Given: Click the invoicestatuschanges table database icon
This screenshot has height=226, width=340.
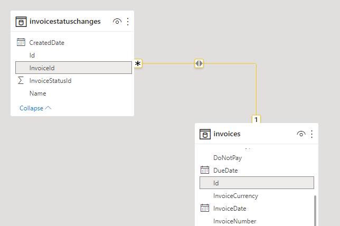Looking at the screenshot, I should (21, 22).
